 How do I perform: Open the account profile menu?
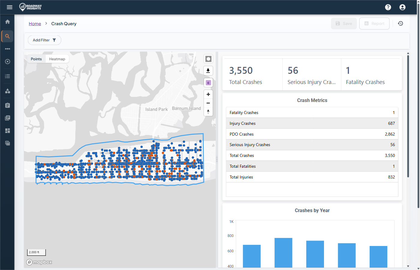click(402, 7)
